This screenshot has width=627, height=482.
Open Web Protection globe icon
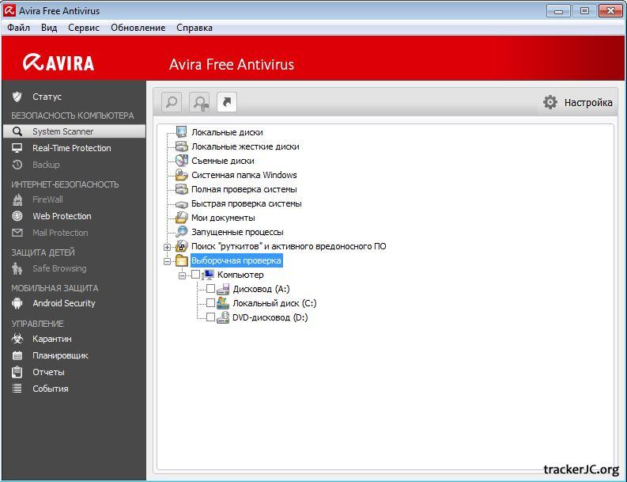tap(17, 216)
